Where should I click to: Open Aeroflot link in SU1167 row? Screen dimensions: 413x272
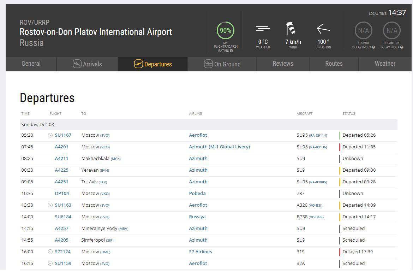click(198, 135)
